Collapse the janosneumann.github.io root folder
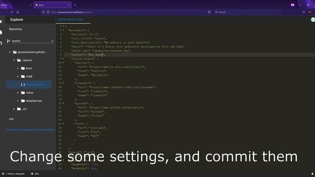Viewport: 315px width, 177px height. pyautogui.click(x=10, y=52)
